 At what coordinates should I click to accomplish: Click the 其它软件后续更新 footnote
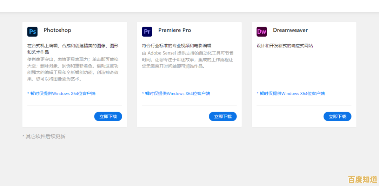click(x=44, y=136)
